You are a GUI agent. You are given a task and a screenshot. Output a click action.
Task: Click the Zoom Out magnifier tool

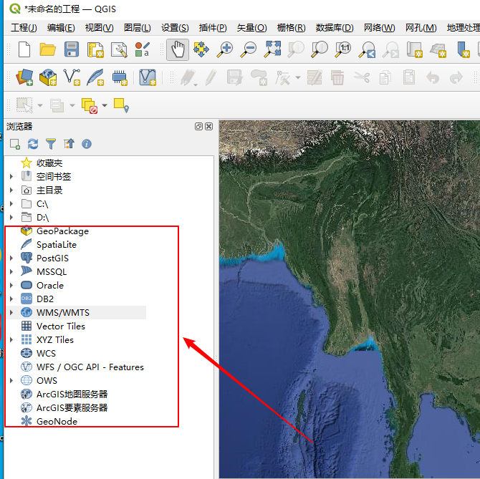coord(249,49)
